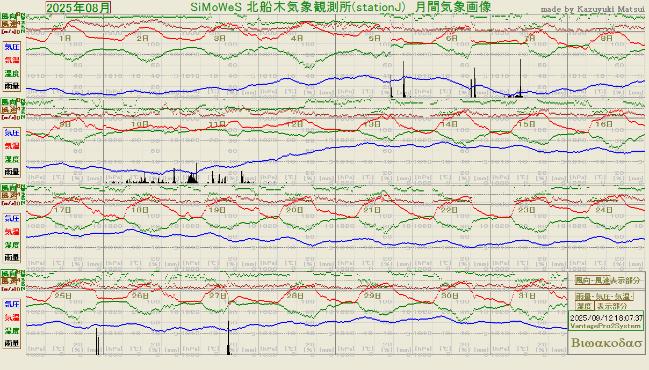This screenshot has height=370, width=649.
Task: Click the 風向 label in the 17日 row
Action: coord(9,188)
